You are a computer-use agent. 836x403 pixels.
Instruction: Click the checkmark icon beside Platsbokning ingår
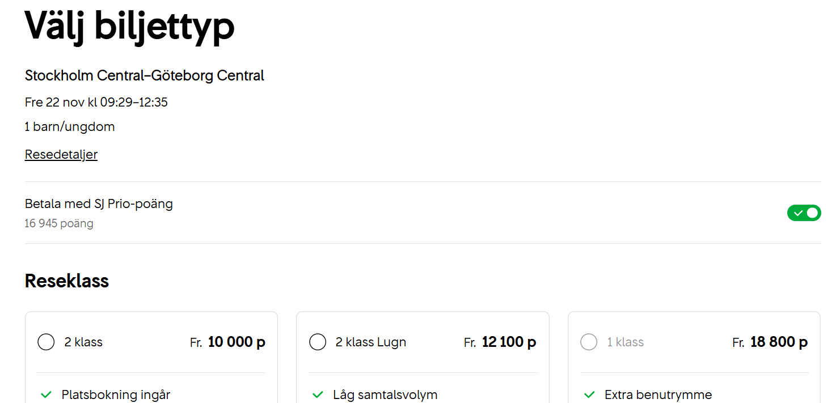pos(46,394)
